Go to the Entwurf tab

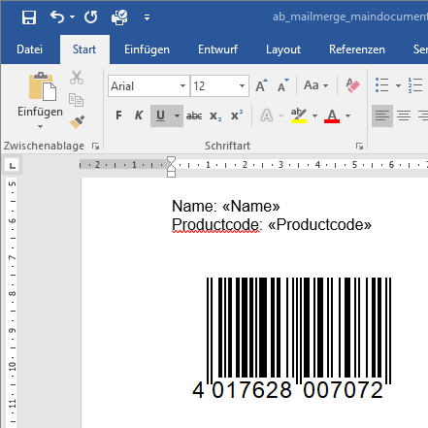pos(218,49)
